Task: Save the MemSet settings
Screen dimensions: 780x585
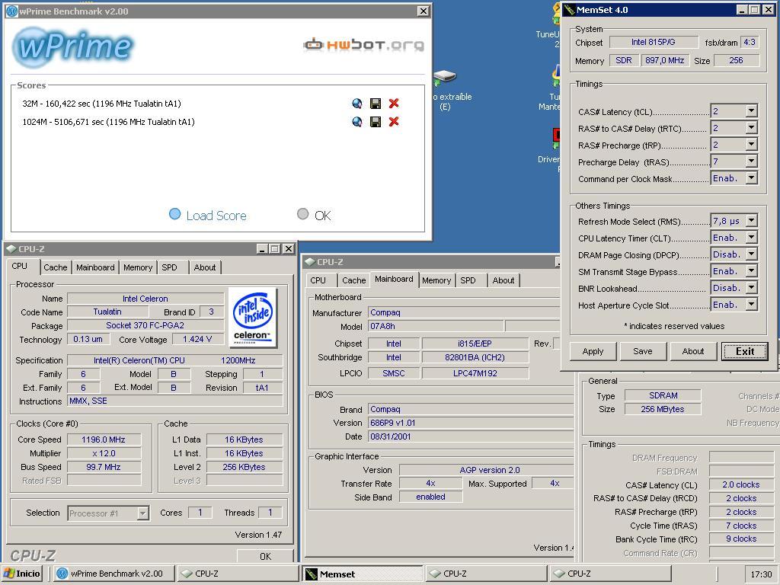Action: click(x=643, y=351)
